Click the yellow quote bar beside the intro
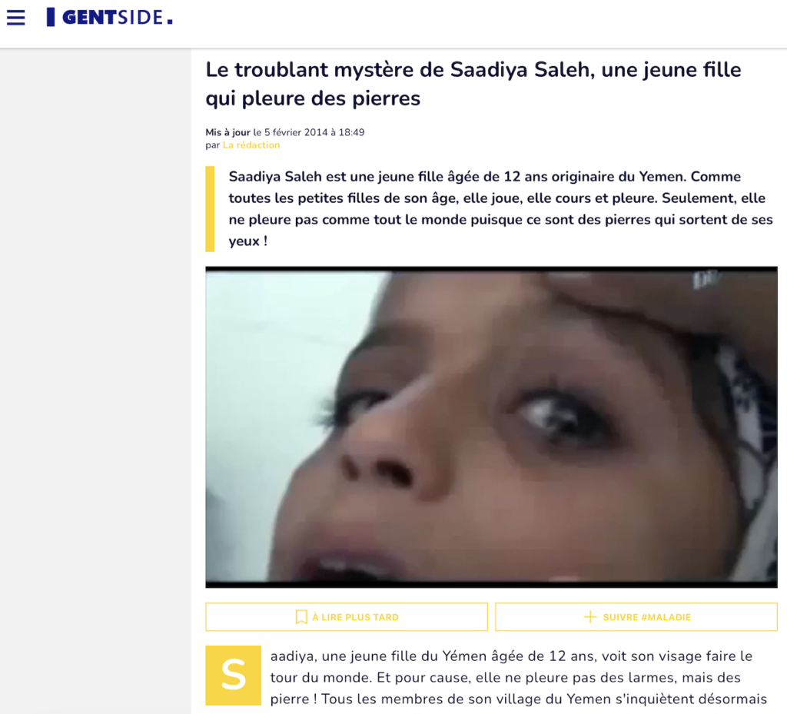This screenshot has width=787, height=714. click(x=210, y=209)
